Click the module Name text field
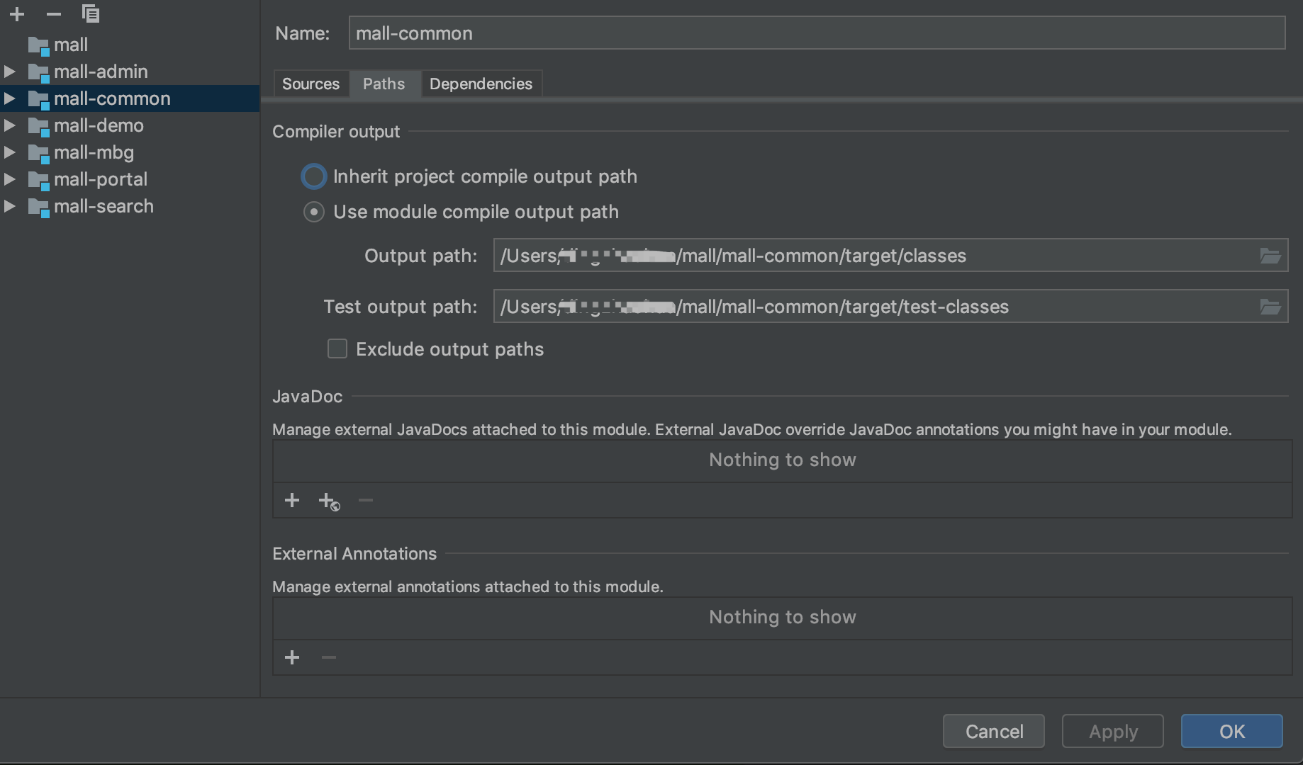 point(817,33)
